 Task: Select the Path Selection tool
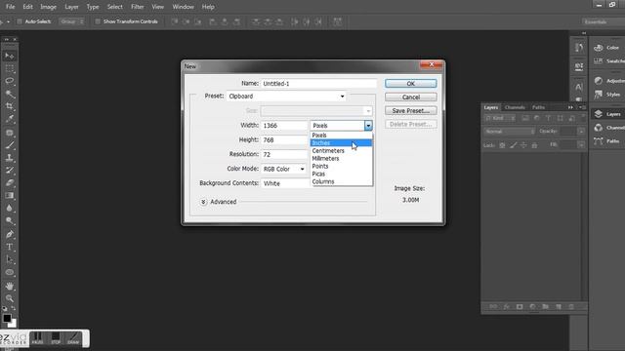(9, 259)
